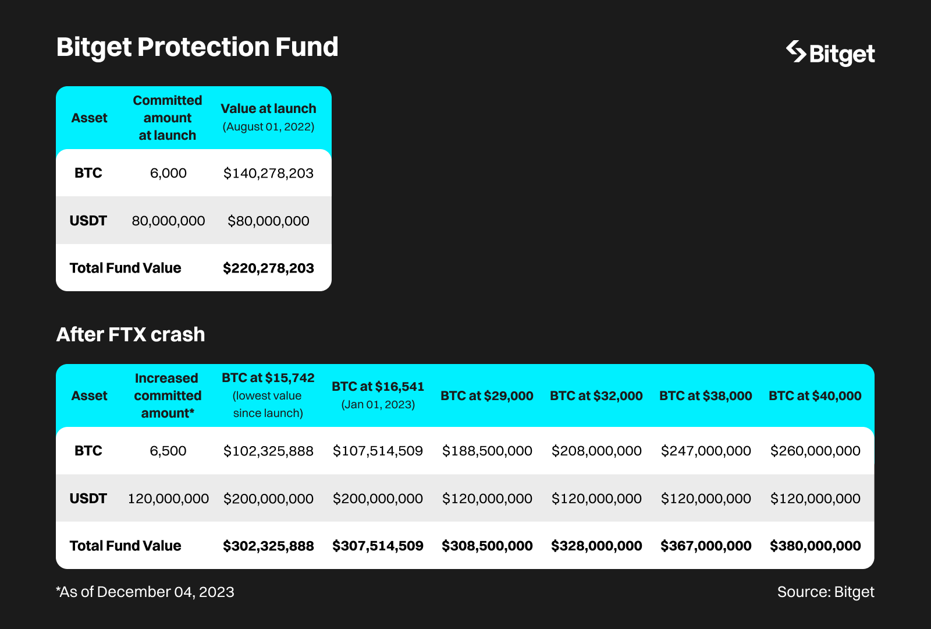This screenshot has height=629, width=931.
Task: Select the 120,000,000 USDT committed amount
Action: [168, 499]
